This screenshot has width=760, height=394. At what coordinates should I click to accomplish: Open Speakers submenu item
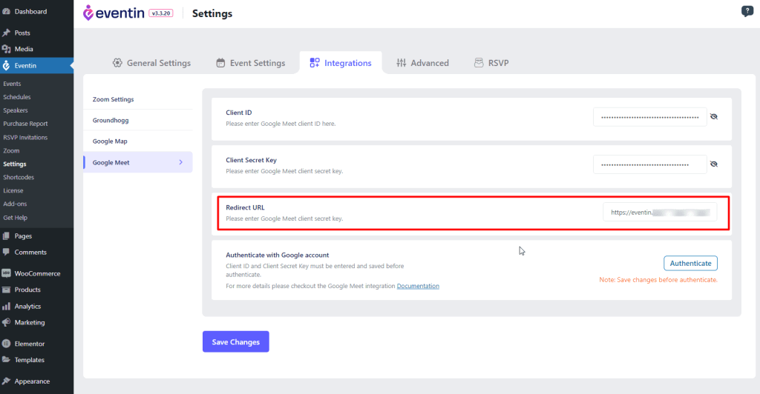(x=16, y=110)
